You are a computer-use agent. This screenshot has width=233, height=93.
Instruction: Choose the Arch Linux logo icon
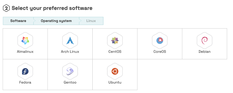[x=70, y=41]
